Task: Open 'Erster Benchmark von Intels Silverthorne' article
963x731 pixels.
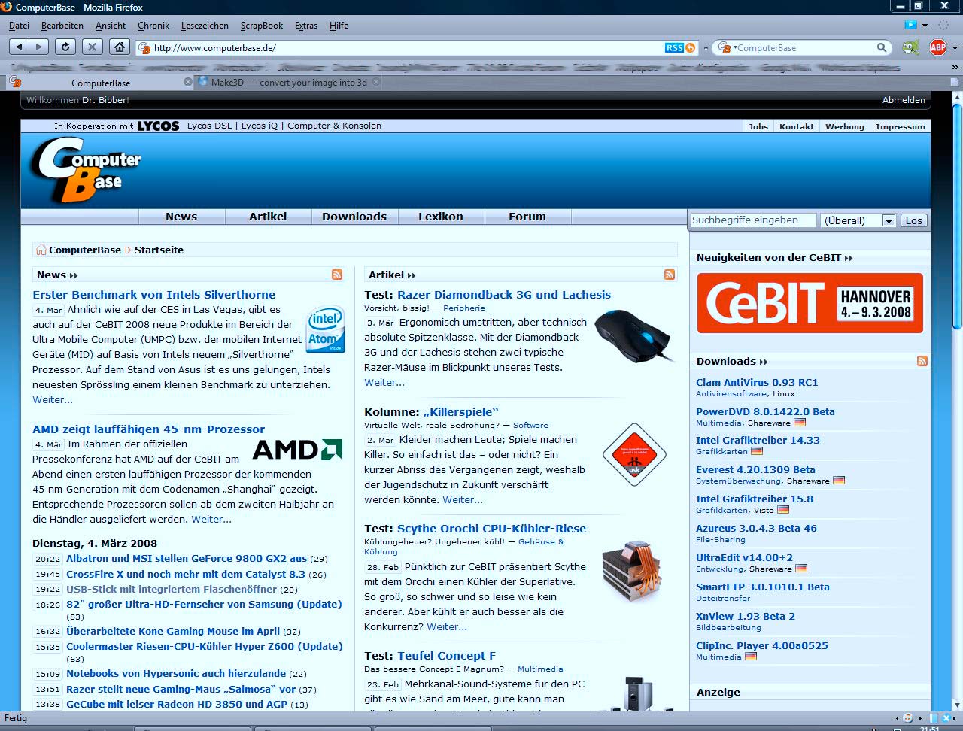Action: pyautogui.click(x=153, y=295)
